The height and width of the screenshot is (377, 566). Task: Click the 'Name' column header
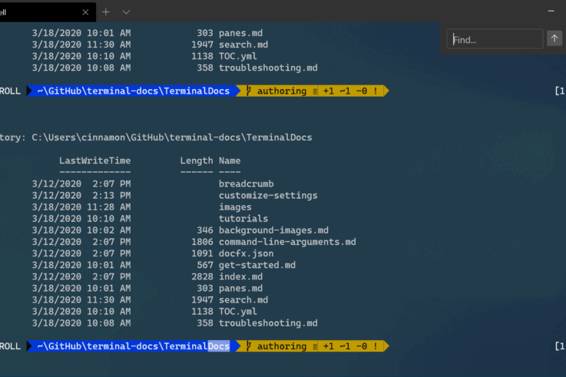(230, 160)
